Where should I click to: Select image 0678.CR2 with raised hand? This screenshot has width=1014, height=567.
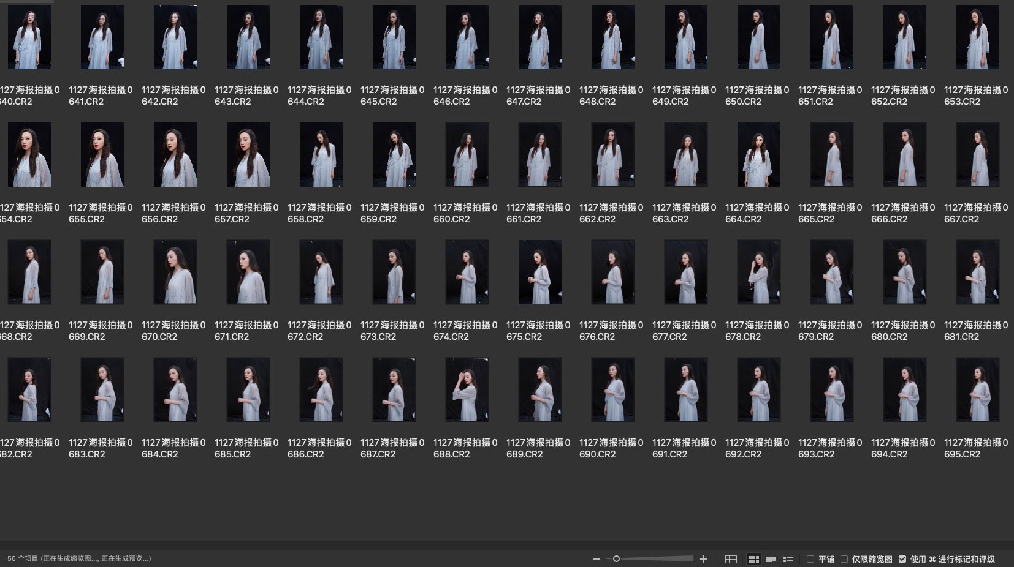[x=759, y=272]
